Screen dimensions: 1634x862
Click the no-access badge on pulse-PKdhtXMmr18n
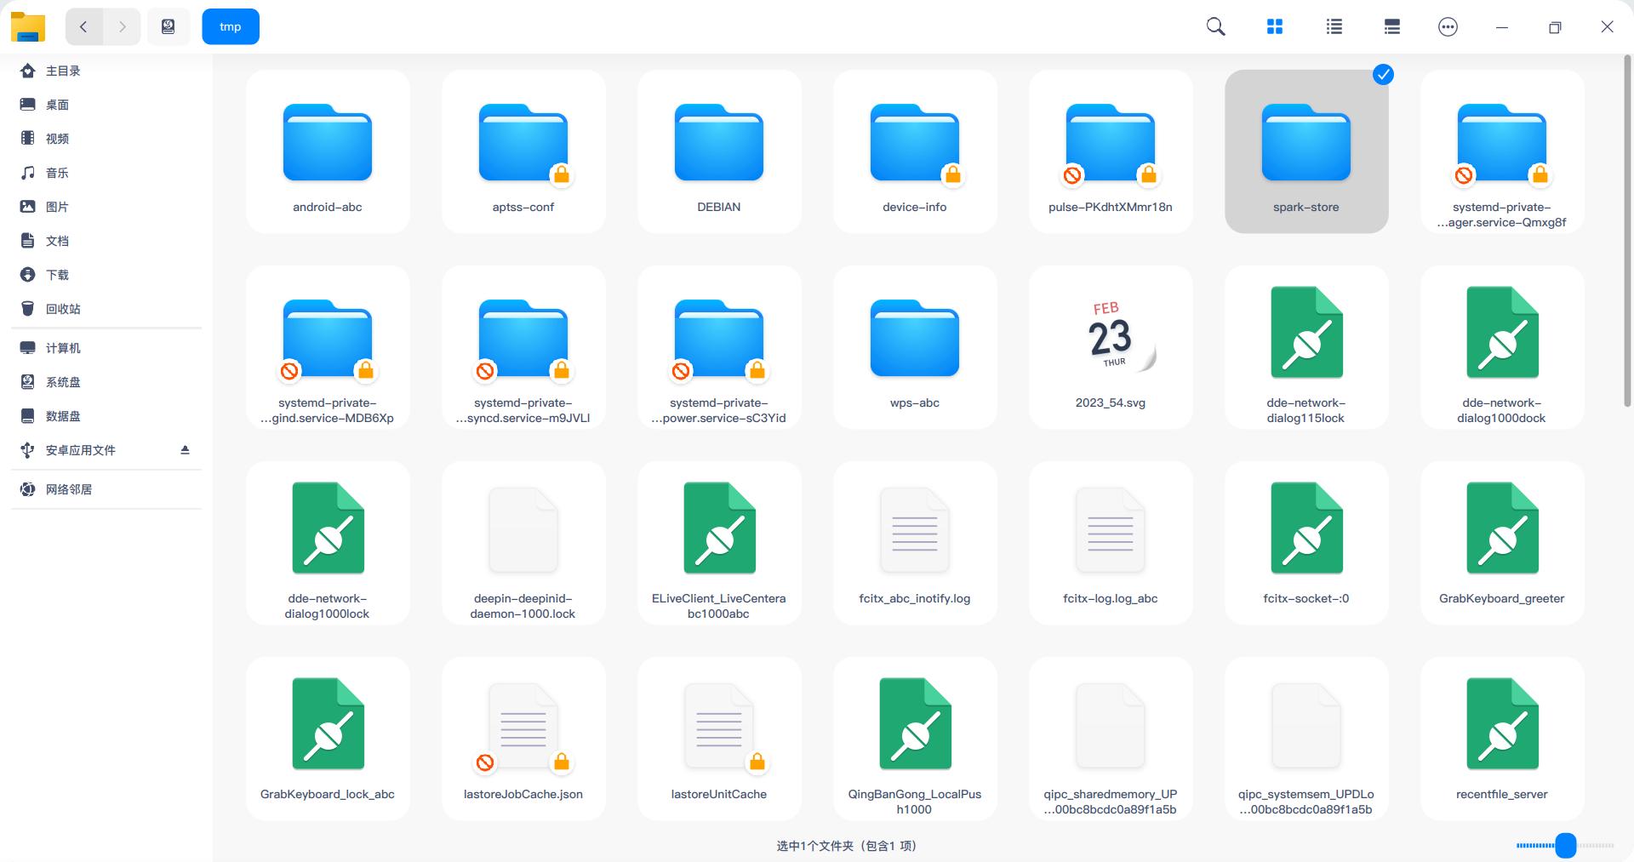pos(1071,176)
